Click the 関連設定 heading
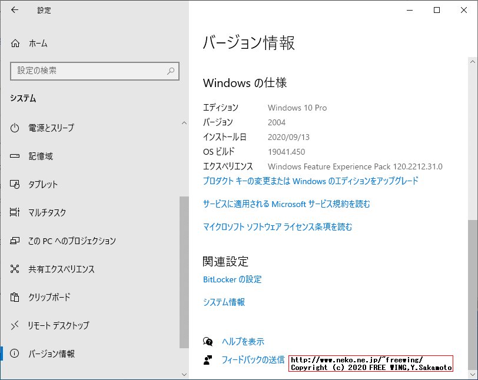Image resolution: width=478 pixels, height=380 pixels. (x=225, y=261)
